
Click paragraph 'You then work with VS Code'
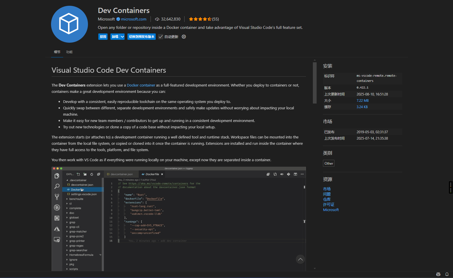click(x=161, y=160)
